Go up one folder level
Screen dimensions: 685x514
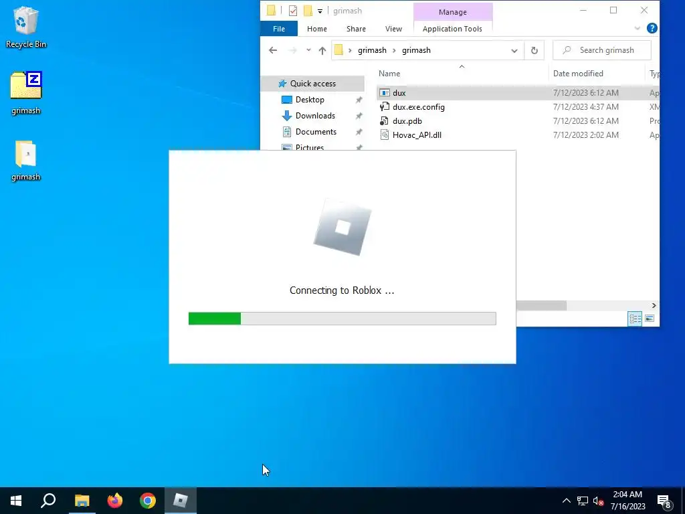click(x=322, y=50)
